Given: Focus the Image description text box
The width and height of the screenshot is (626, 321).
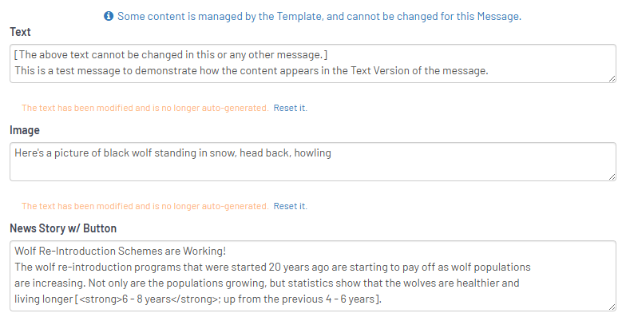Looking at the screenshot, I should click(313, 161).
